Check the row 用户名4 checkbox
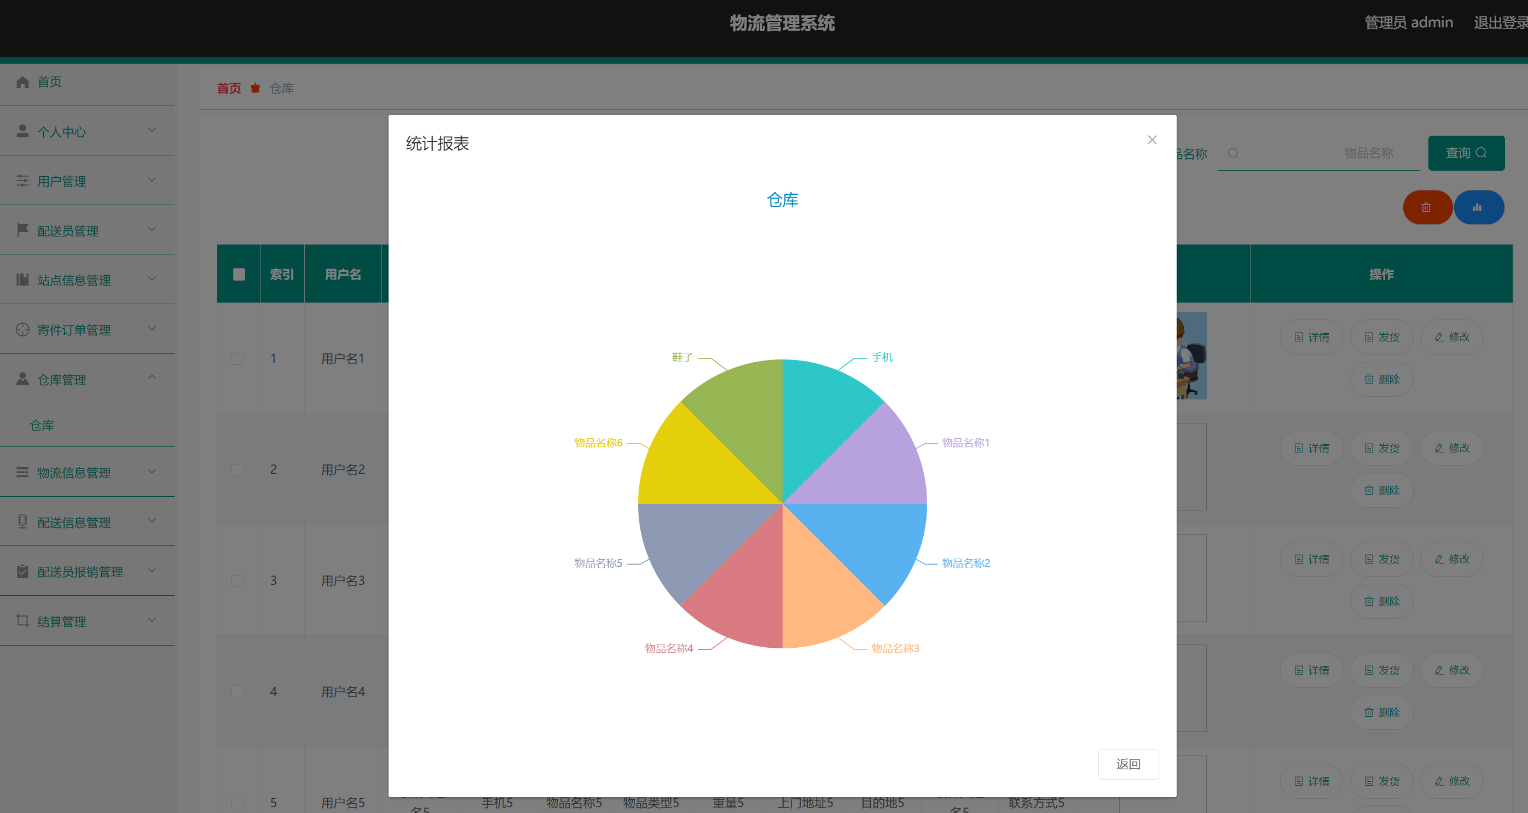The image size is (1528, 813). coord(238,692)
